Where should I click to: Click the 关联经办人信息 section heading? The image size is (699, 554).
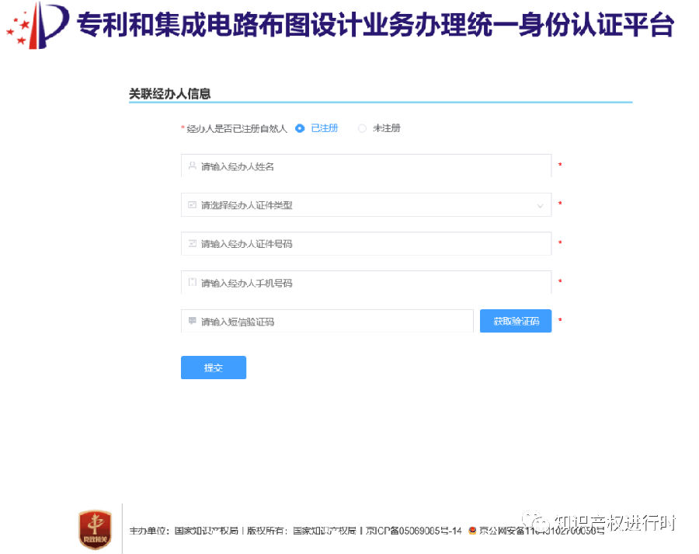click(169, 94)
